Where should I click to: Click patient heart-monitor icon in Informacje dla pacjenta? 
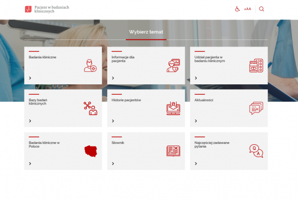(173, 65)
